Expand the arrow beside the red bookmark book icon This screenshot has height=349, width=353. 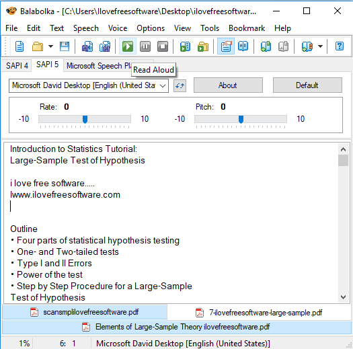tap(320, 46)
